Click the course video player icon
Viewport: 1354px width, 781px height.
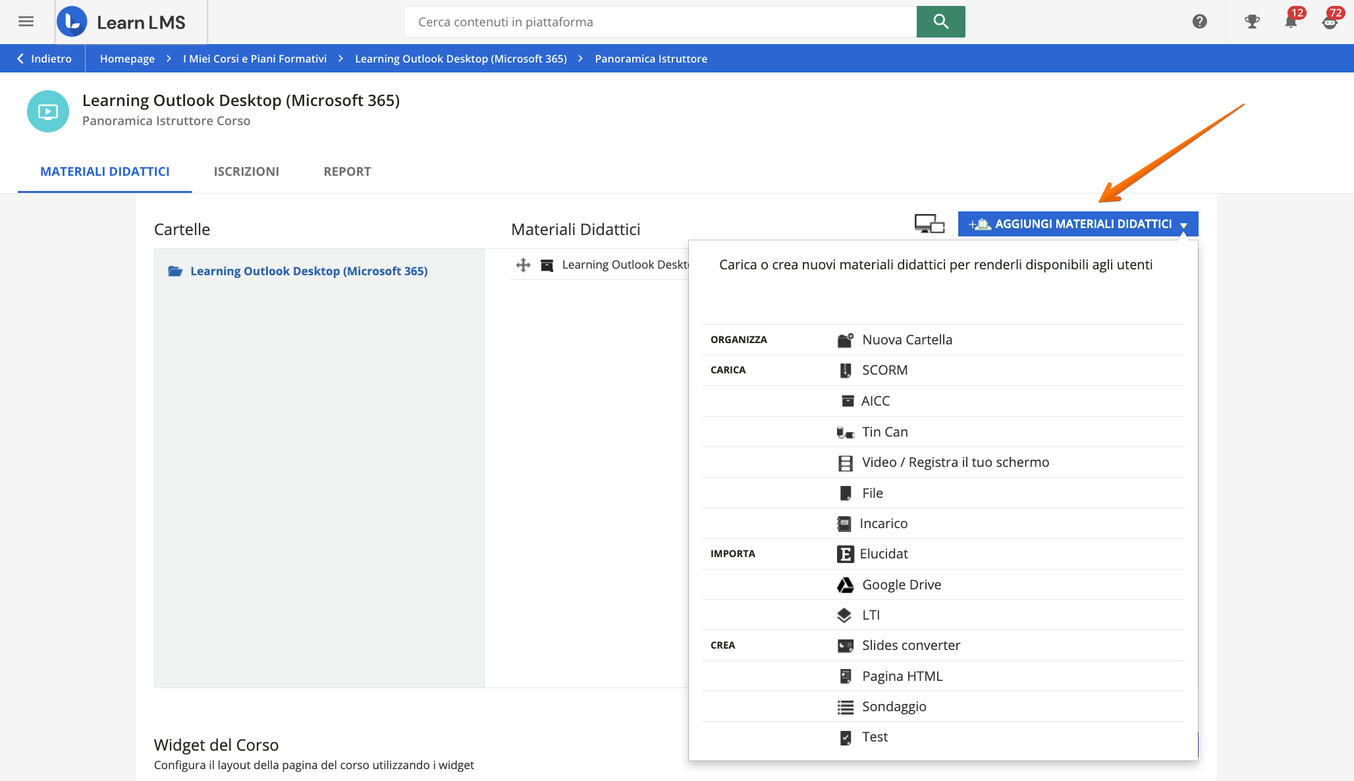(x=48, y=111)
